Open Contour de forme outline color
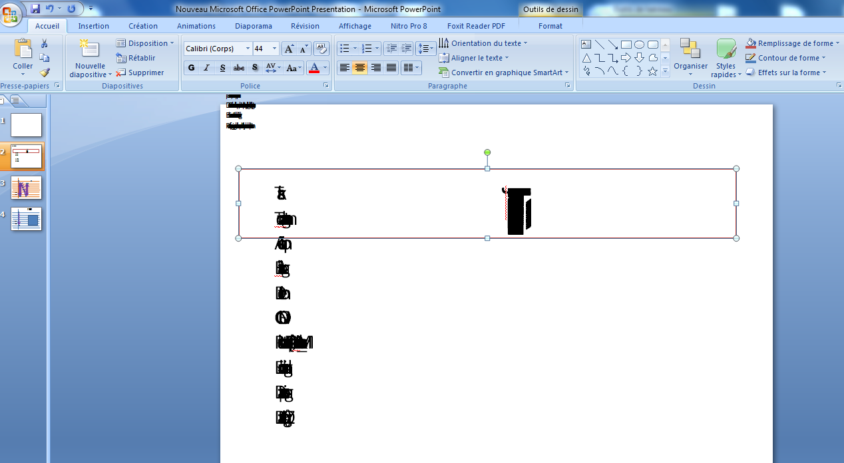Viewport: 844px width, 463px height. pos(785,58)
